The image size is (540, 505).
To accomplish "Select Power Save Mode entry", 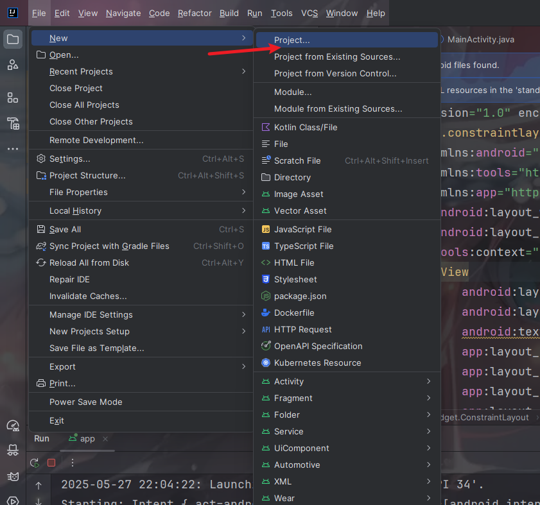I will pyautogui.click(x=141, y=402).
